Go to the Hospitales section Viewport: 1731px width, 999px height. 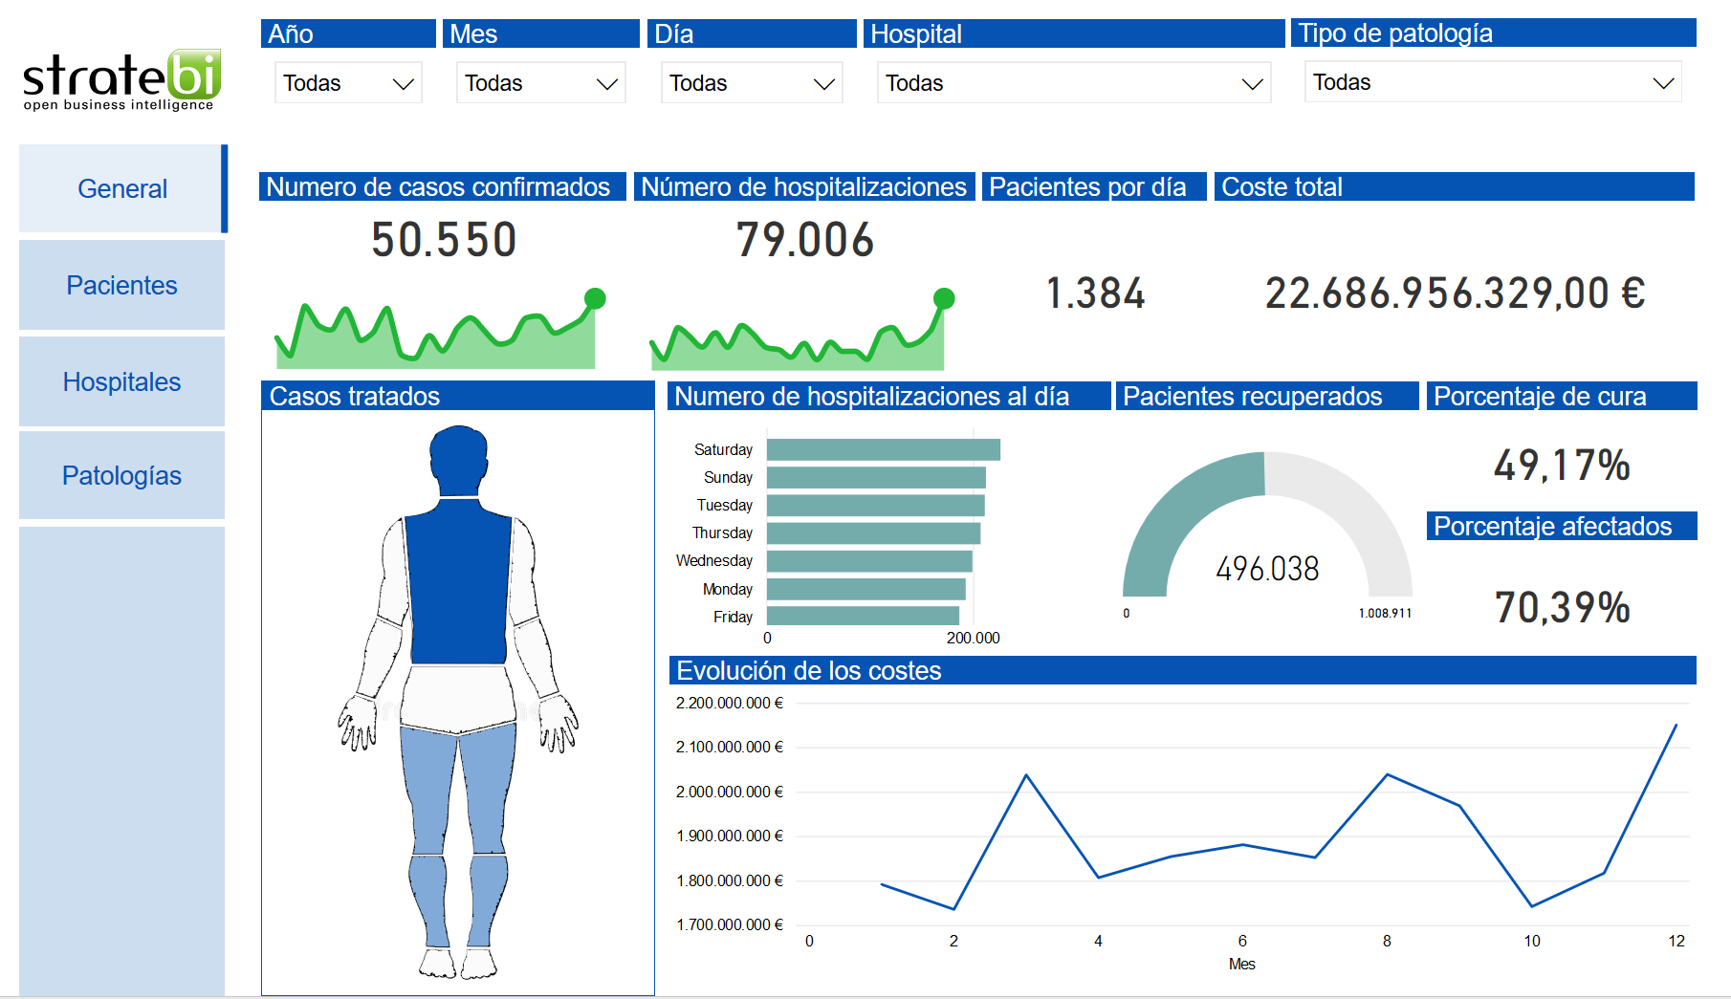(x=122, y=381)
